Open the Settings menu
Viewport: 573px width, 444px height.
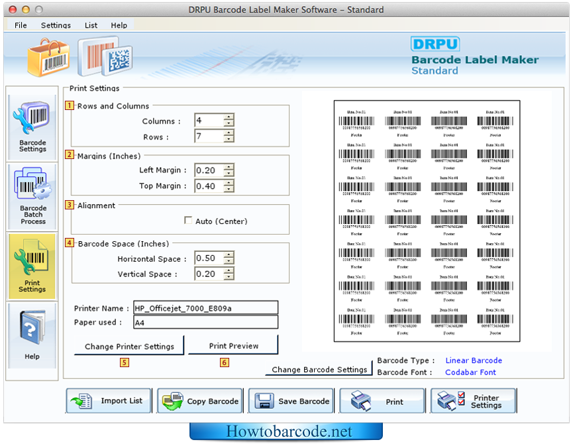coord(56,25)
